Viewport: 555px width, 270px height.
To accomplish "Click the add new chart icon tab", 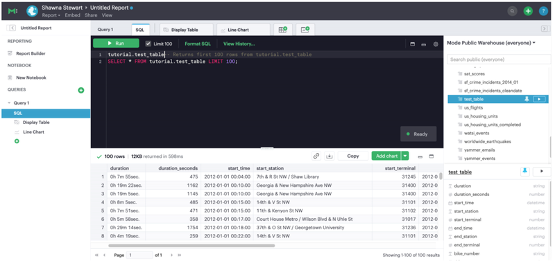I will point(305,30).
